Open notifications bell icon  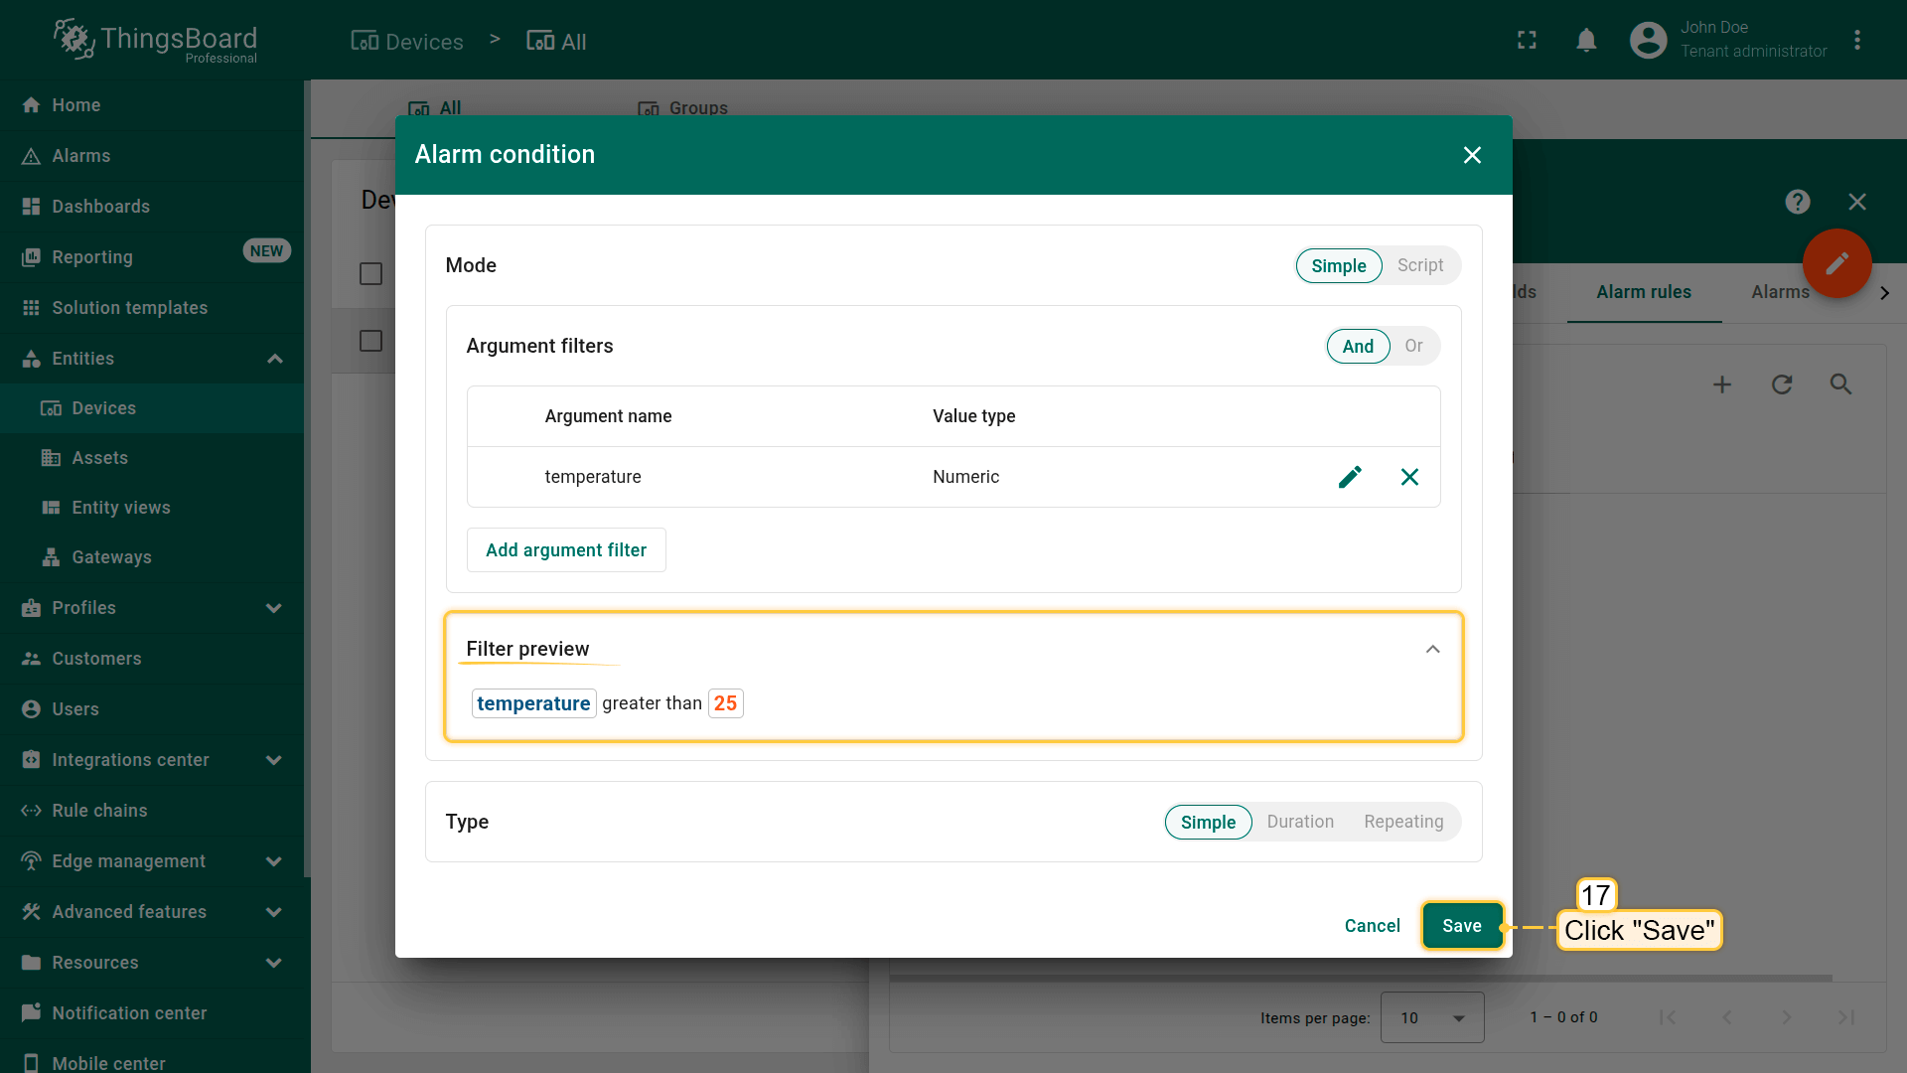click(x=1586, y=40)
